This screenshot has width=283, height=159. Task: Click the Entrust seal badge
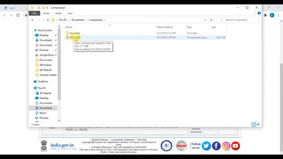pos(181,146)
